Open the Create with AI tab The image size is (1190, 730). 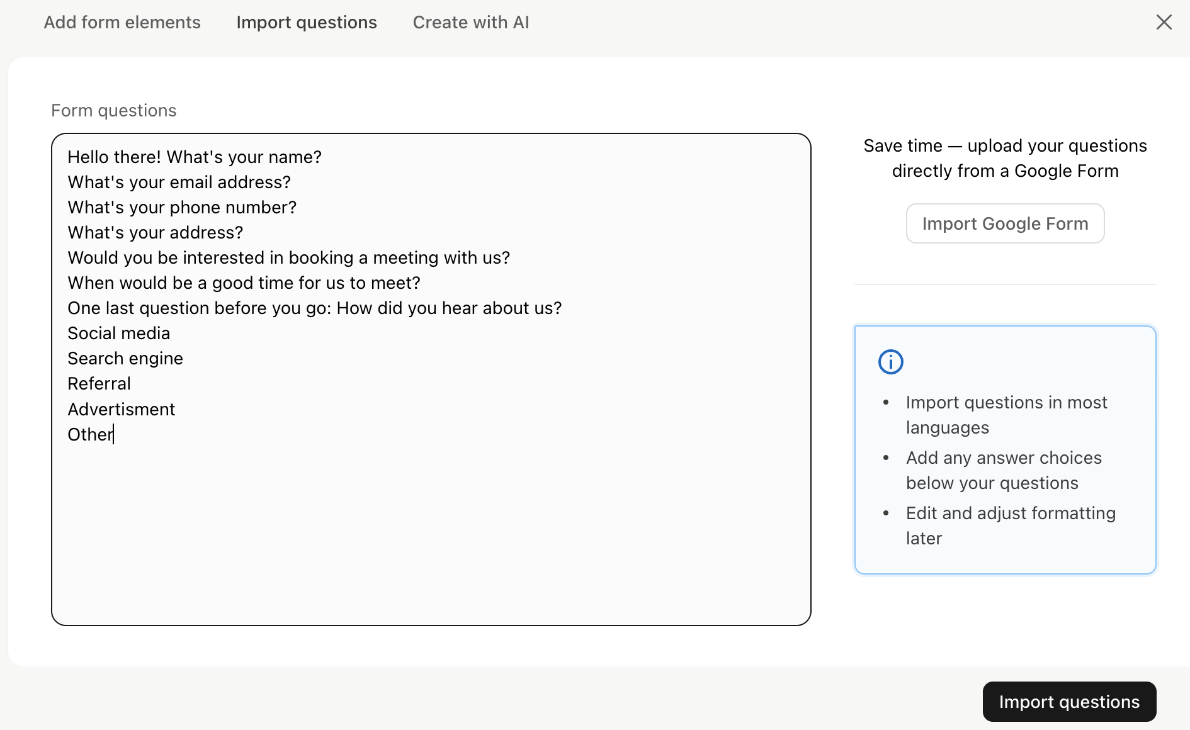470,22
